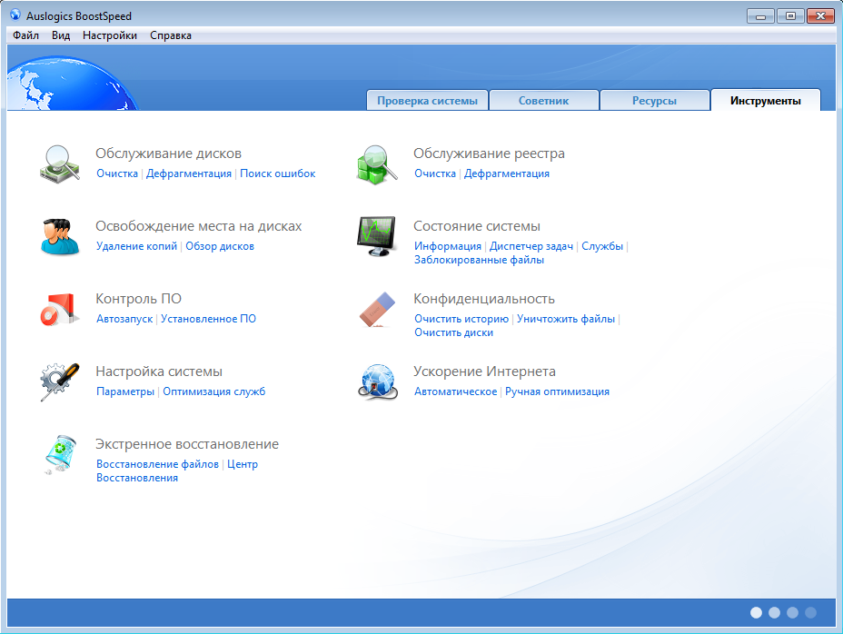Screen dimensions: 843x634
Task: Minimize the Auslogics BoostSpeed window
Action: click(760, 16)
